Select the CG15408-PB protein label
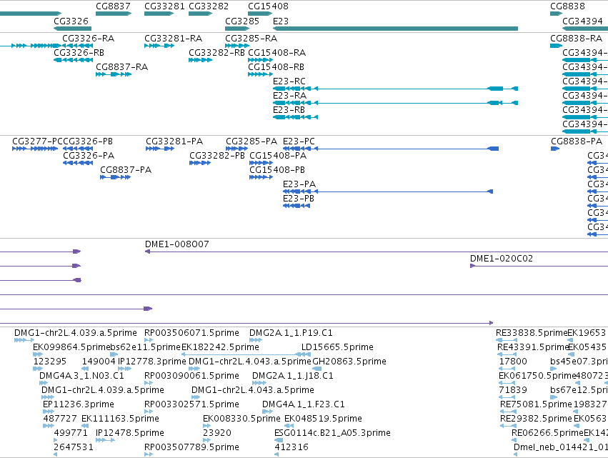 tap(277, 170)
